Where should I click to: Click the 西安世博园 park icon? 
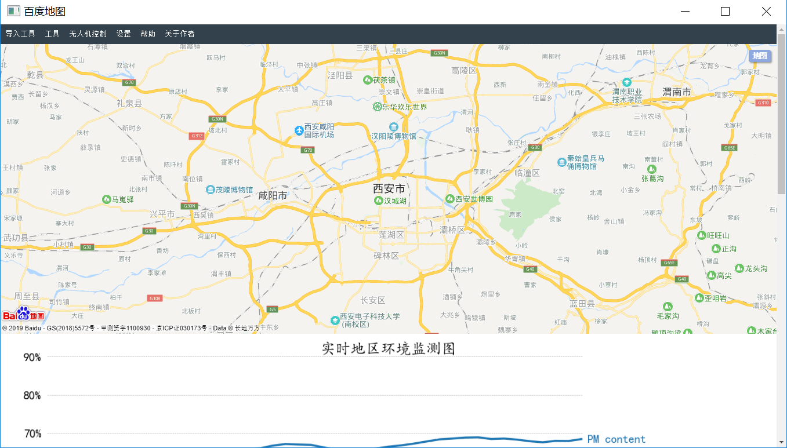click(449, 199)
